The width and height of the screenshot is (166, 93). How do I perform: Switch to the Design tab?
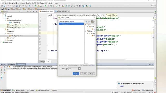point(43,61)
